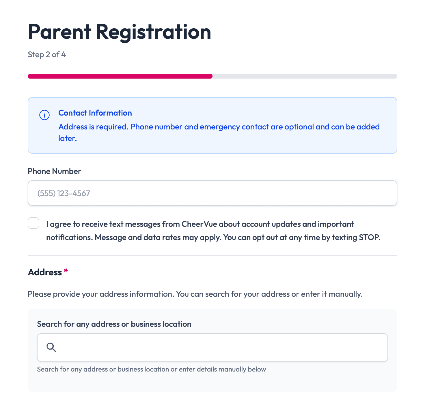Click the helper text below the search box
The height and width of the screenshot is (401, 425).
[151, 369]
